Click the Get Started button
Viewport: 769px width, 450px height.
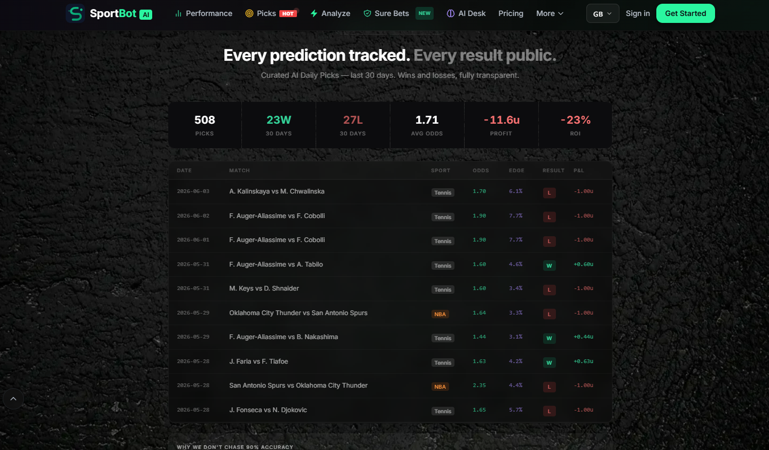(686, 13)
